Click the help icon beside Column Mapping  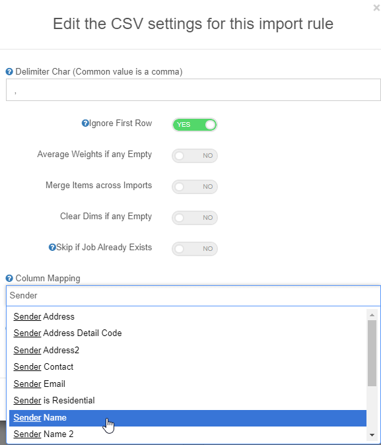tap(9, 279)
